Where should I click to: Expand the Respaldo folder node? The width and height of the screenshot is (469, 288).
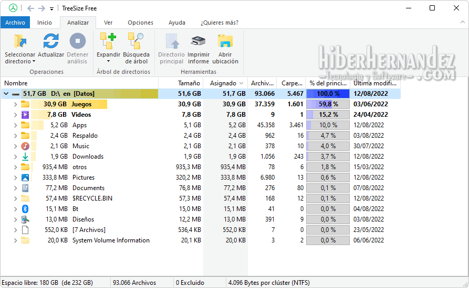coord(16,136)
